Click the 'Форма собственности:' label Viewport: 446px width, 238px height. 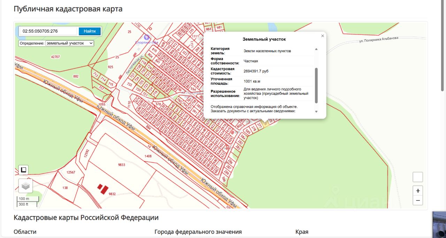point(225,61)
